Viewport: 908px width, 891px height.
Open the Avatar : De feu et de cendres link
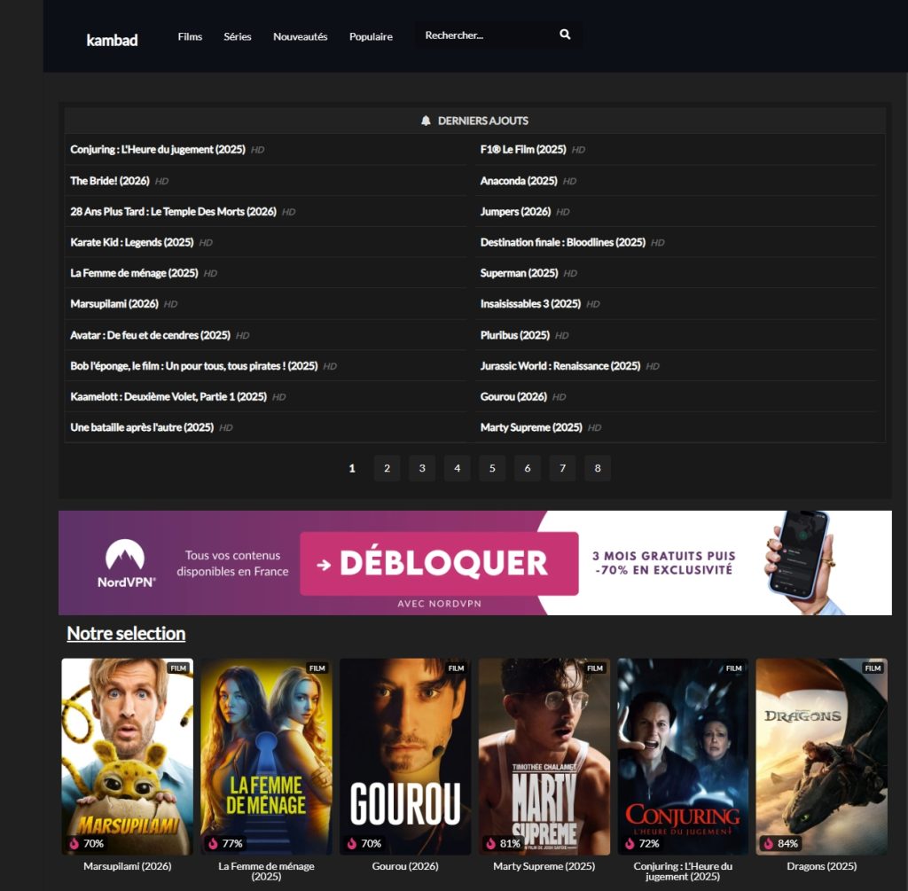pyautogui.click(x=149, y=334)
